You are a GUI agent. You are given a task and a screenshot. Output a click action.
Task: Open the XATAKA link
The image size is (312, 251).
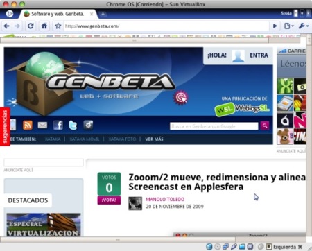tap(53, 139)
